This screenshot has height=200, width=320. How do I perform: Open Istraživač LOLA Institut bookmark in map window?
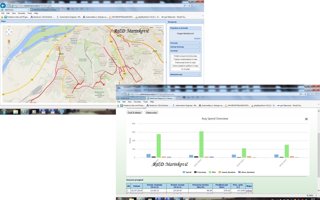pos(43,17)
